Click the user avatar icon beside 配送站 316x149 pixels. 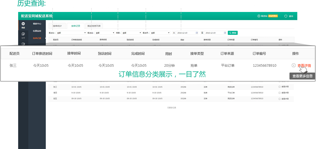(259, 16)
